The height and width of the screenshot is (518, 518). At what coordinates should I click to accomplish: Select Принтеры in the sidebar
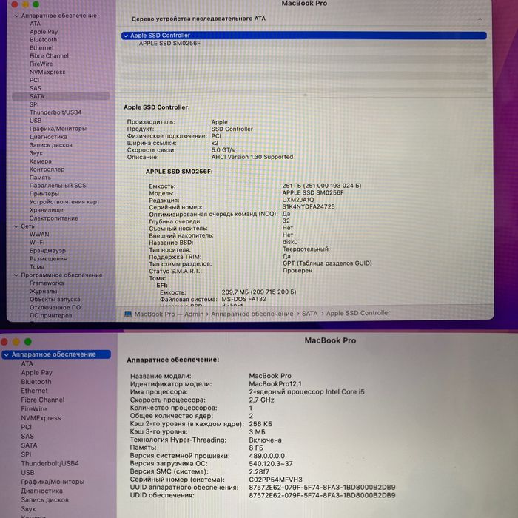(x=44, y=194)
